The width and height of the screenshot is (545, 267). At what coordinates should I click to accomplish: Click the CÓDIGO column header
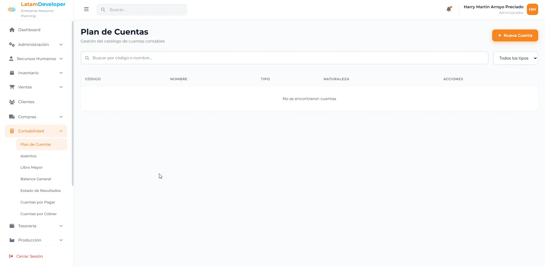click(x=93, y=79)
